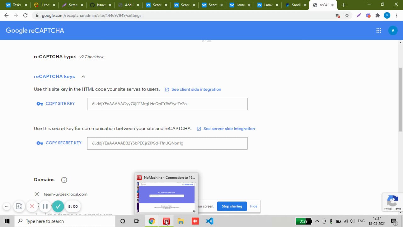Screen dimensions: 403x227
Task: Click the address bar URL
Action: tap(92, 15)
